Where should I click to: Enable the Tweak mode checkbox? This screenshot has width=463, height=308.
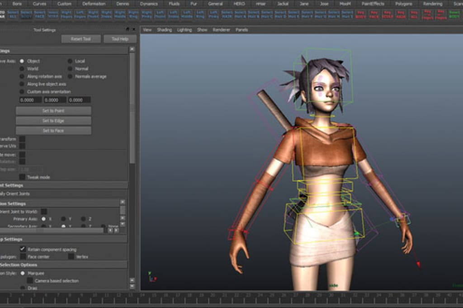coord(22,177)
